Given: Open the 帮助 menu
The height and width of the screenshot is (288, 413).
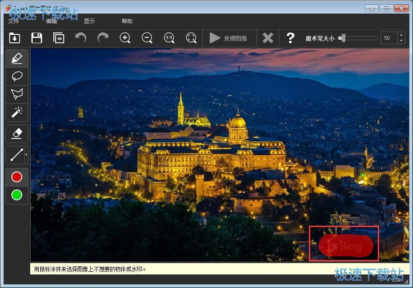Looking at the screenshot, I should point(127,21).
